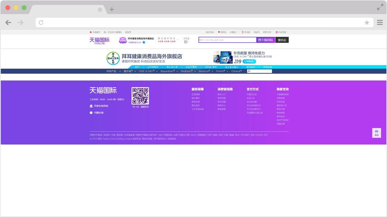
Task: Open the Bepanthen brand menu item
Action: pos(167,71)
